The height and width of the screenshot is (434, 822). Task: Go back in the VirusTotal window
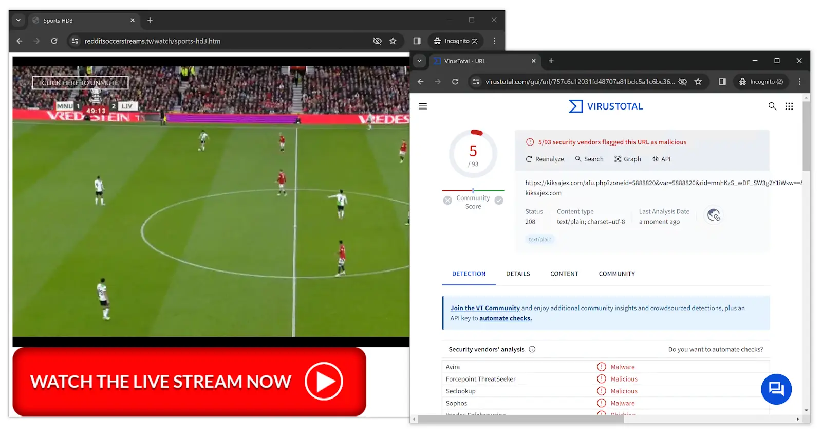[x=421, y=81]
